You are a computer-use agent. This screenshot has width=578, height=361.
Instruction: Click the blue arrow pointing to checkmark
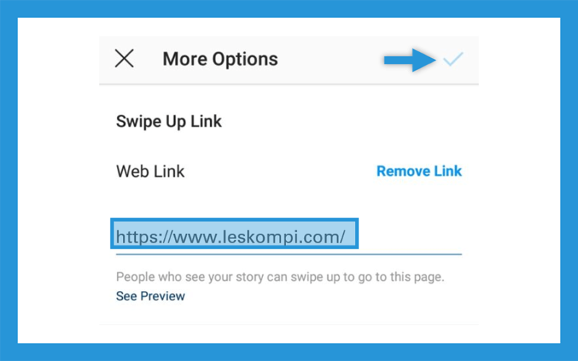(410, 60)
